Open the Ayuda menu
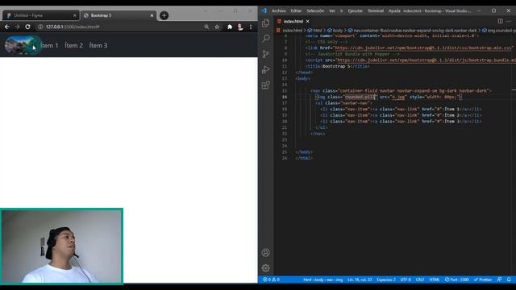Screen dimensions: 516x290 [x=394, y=10]
